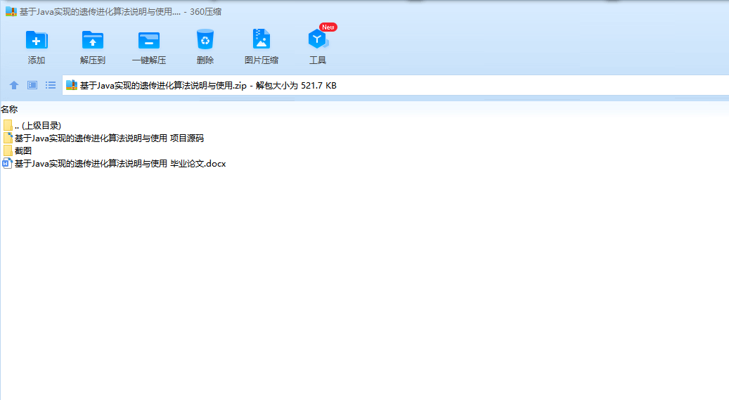The image size is (729, 400).
Task: Click the 一键解压 text label
Action: click(149, 60)
